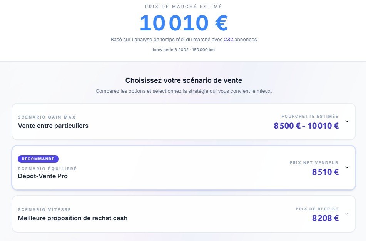Click the RECOMMANDÉ badge
The image size is (366, 241).
tap(38, 159)
